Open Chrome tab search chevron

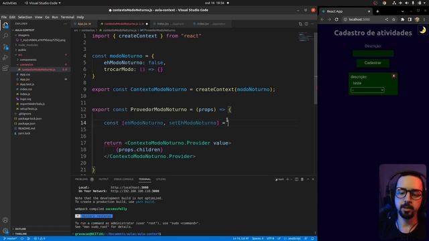pos(402,11)
